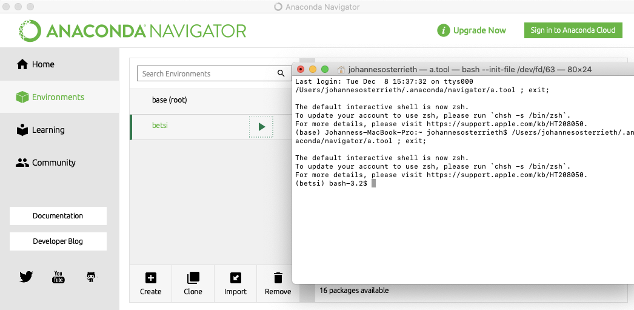Click the green Environments cube icon
This screenshot has width=634, height=310.
pyautogui.click(x=22, y=97)
